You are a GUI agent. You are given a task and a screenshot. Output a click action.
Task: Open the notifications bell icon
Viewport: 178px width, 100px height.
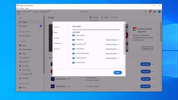pyautogui.click(x=150, y=12)
